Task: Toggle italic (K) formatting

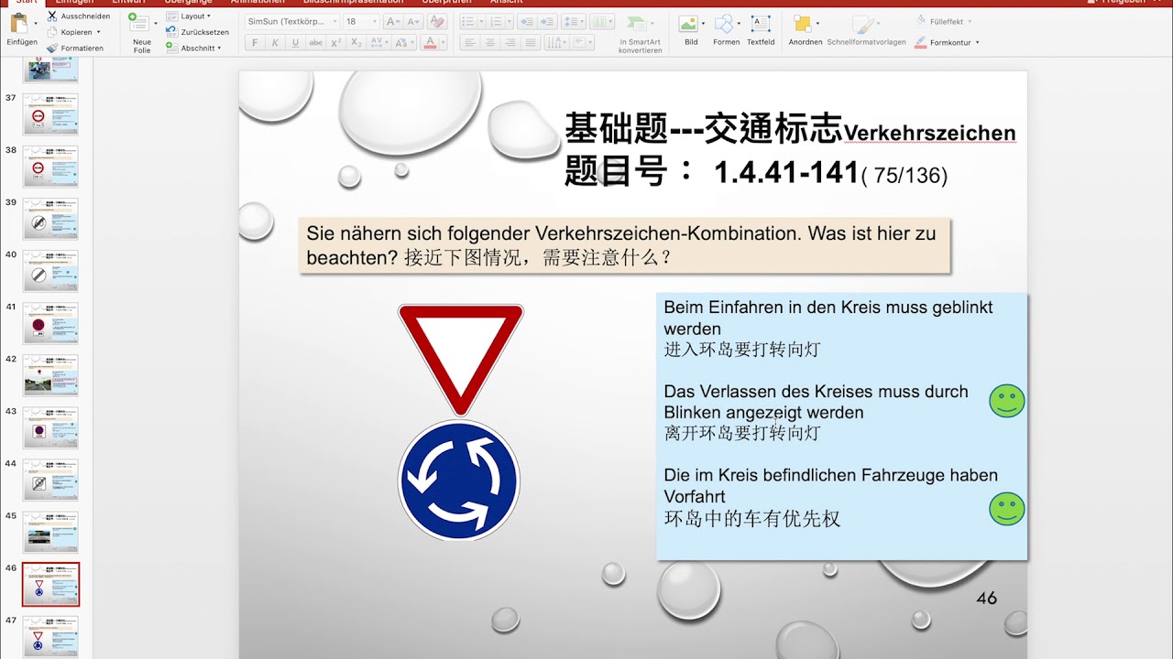Action: pyautogui.click(x=275, y=42)
